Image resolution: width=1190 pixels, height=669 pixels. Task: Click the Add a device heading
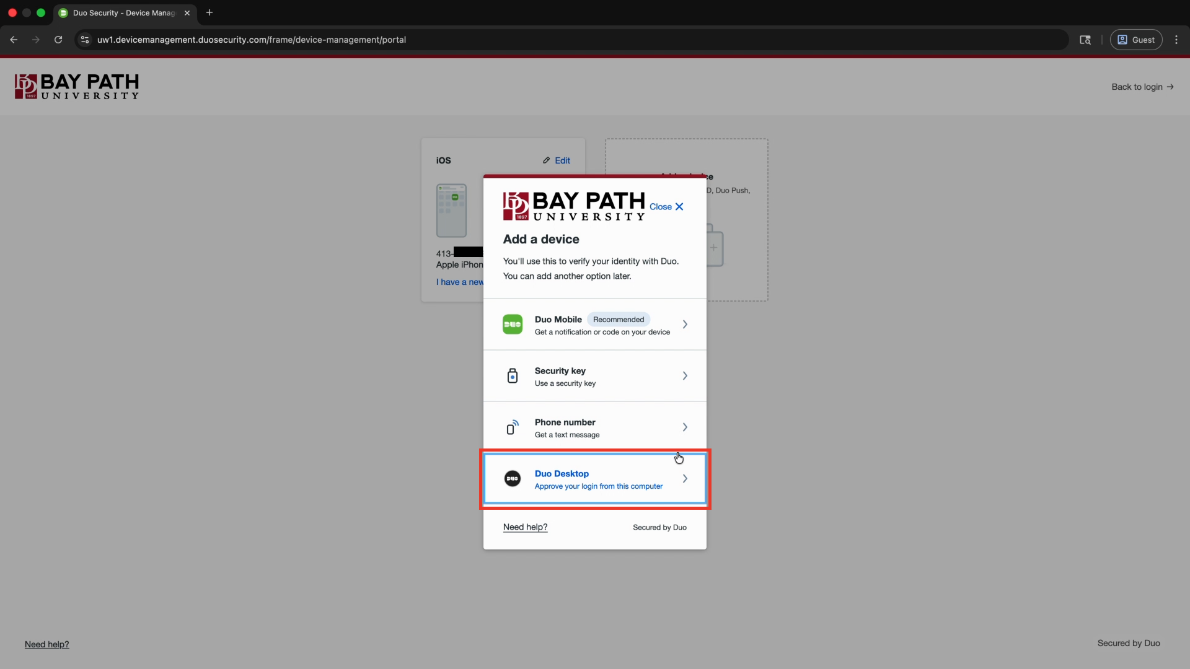coord(541,239)
